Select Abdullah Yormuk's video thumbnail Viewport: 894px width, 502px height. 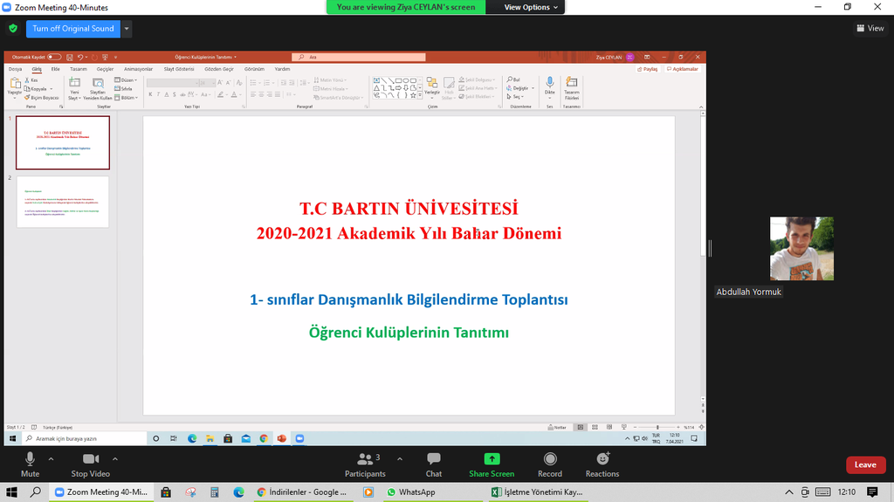801,249
